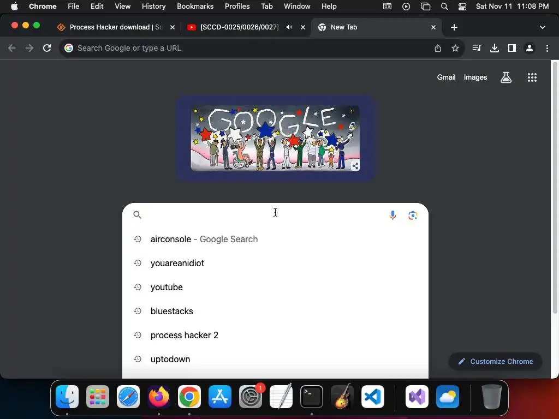Share this page using address bar icon
This screenshot has height=419, width=559.
pyautogui.click(x=438, y=48)
